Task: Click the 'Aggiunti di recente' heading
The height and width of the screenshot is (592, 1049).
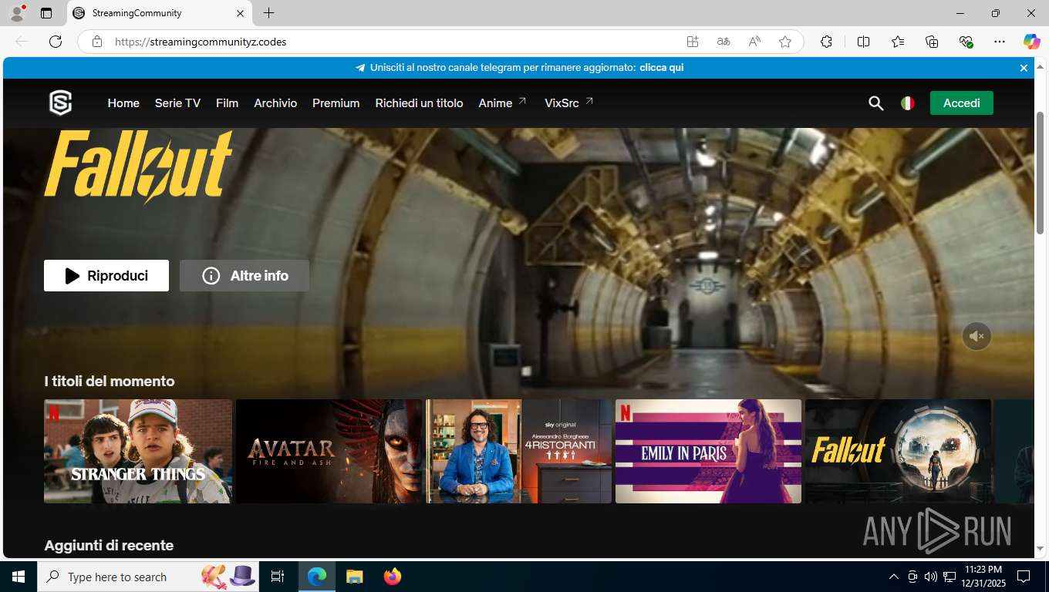Action: [109, 546]
